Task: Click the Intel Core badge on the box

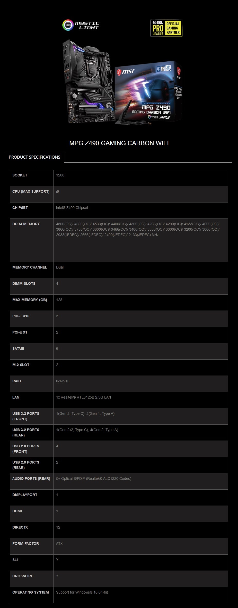Action: pos(159,69)
